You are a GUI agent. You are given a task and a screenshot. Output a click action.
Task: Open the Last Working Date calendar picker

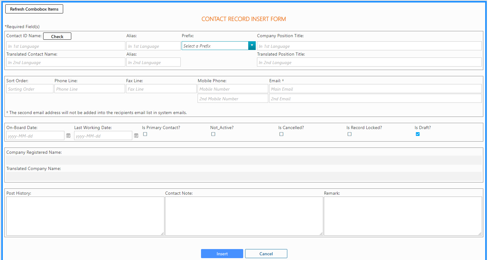click(x=136, y=136)
